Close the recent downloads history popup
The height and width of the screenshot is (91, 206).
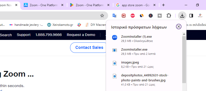(178, 27)
